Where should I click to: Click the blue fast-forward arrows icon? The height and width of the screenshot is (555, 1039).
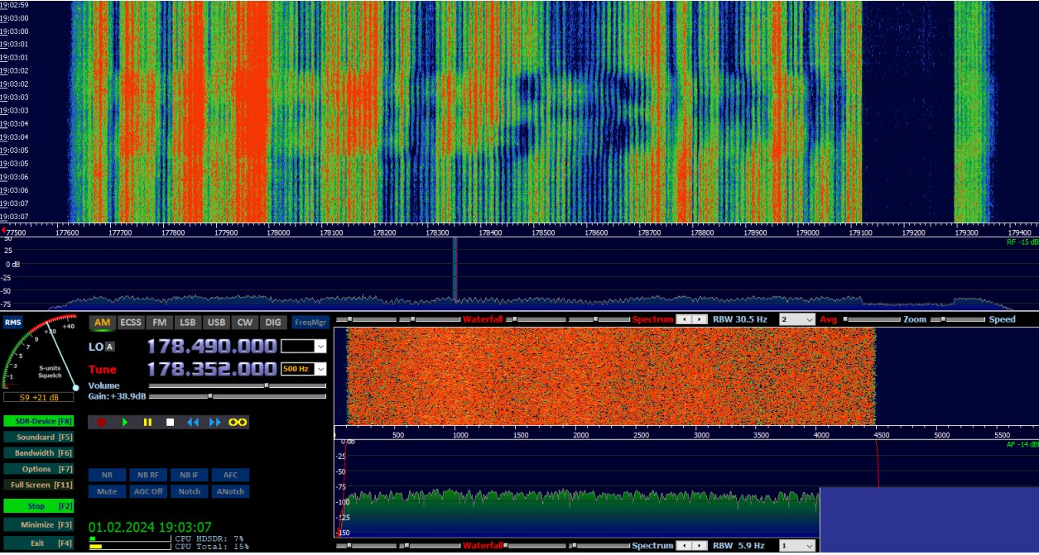(x=214, y=422)
